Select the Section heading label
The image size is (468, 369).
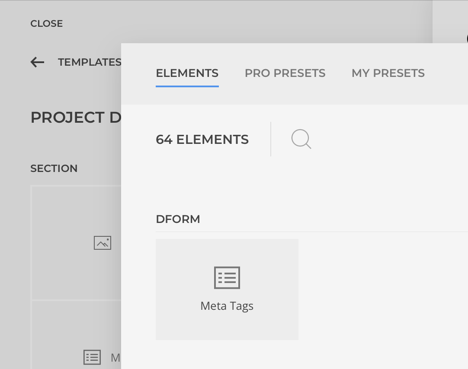tap(54, 169)
